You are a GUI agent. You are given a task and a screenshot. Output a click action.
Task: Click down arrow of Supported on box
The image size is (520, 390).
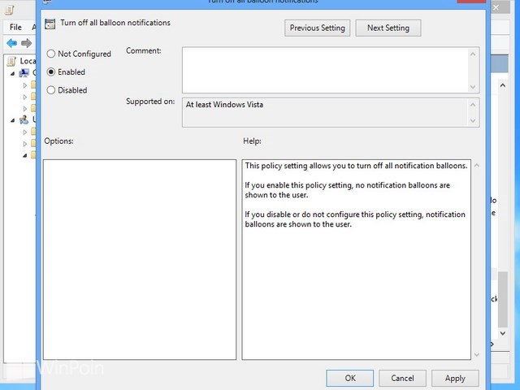pyautogui.click(x=473, y=120)
